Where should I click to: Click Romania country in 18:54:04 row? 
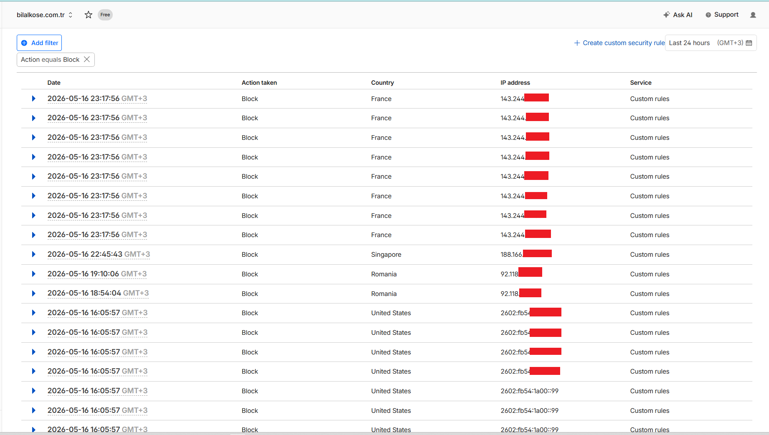384,294
